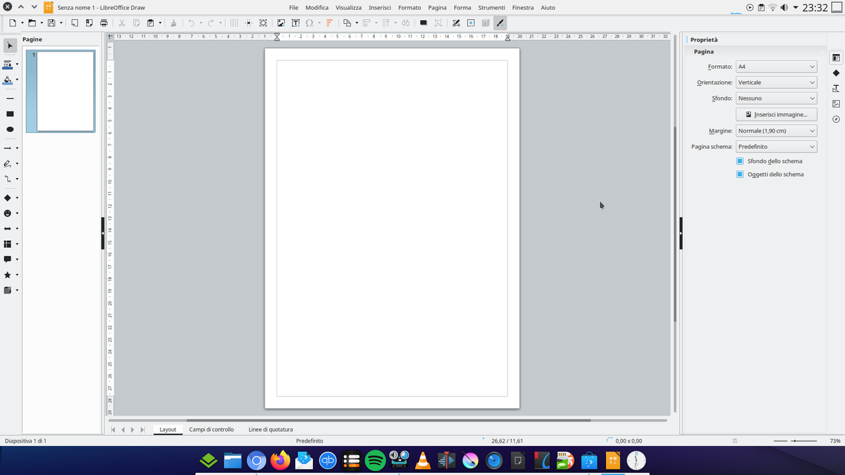Choose the Basic Shapes diamond tool
This screenshot has height=475, width=845.
pyautogui.click(x=8, y=198)
